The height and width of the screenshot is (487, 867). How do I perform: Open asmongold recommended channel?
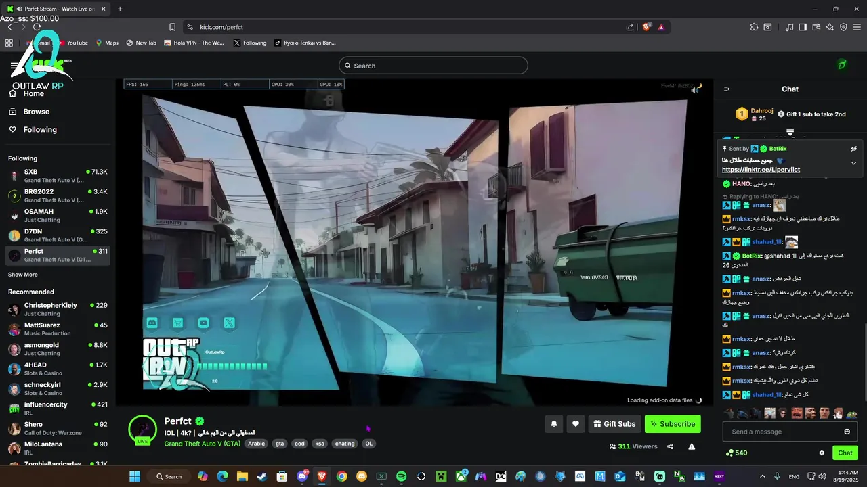[x=58, y=349]
